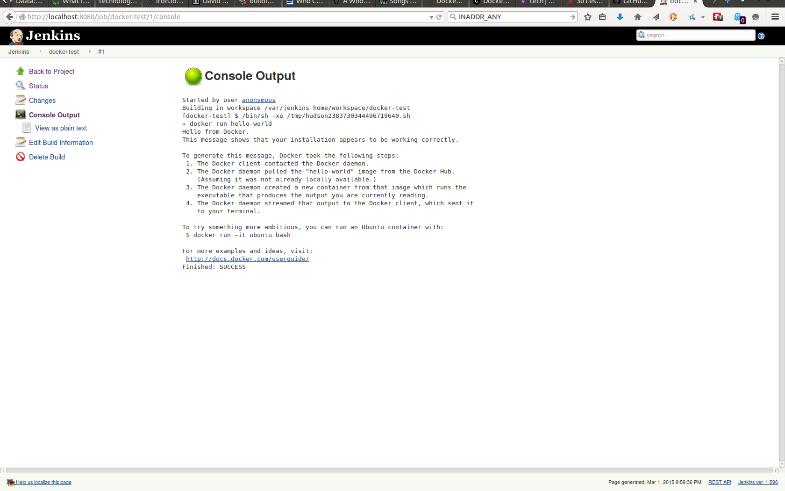Click the reload page icon
785x491 pixels.
click(439, 17)
